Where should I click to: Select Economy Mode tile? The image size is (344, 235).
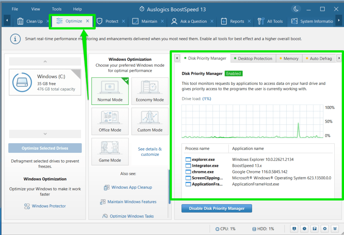tap(150, 91)
